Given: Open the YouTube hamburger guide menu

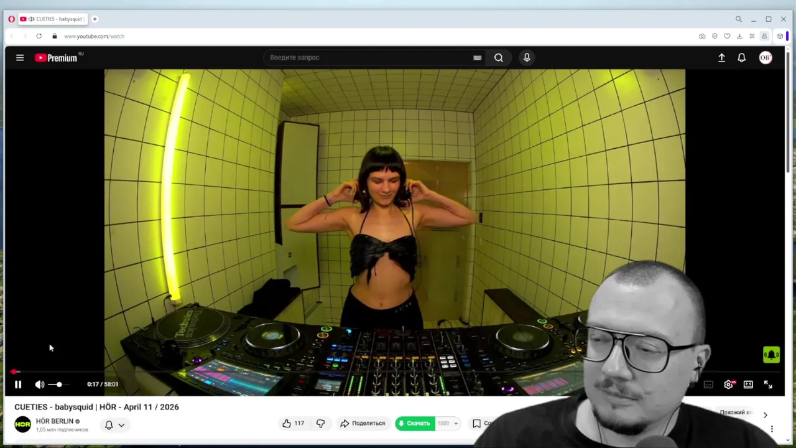Looking at the screenshot, I should click(x=20, y=58).
